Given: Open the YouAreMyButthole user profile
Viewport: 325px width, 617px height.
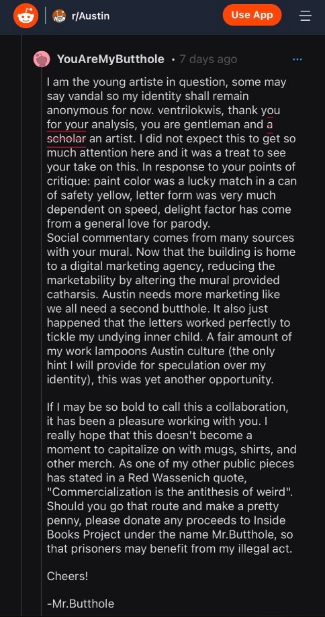Looking at the screenshot, I should pos(111,59).
